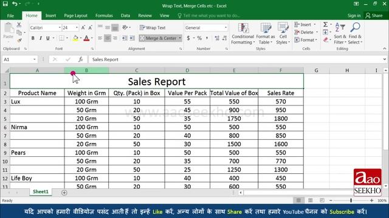Click Format cells button
The width and height of the screenshot is (389, 218).
click(x=306, y=40)
